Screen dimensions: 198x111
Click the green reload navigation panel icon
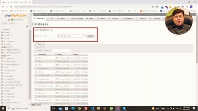click(x=22, y=20)
